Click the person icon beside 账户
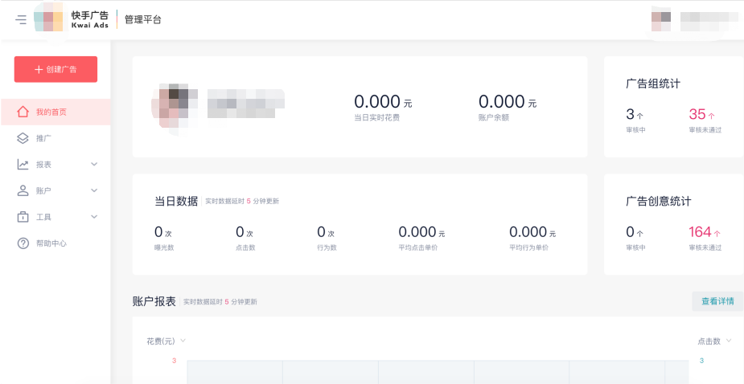Image resolution: width=744 pixels, height=384 pixels. 23,190
